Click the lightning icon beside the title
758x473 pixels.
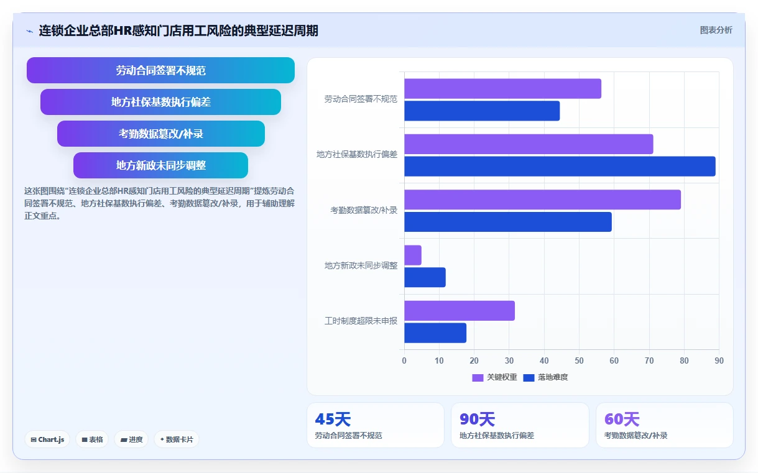click(29, 30)
